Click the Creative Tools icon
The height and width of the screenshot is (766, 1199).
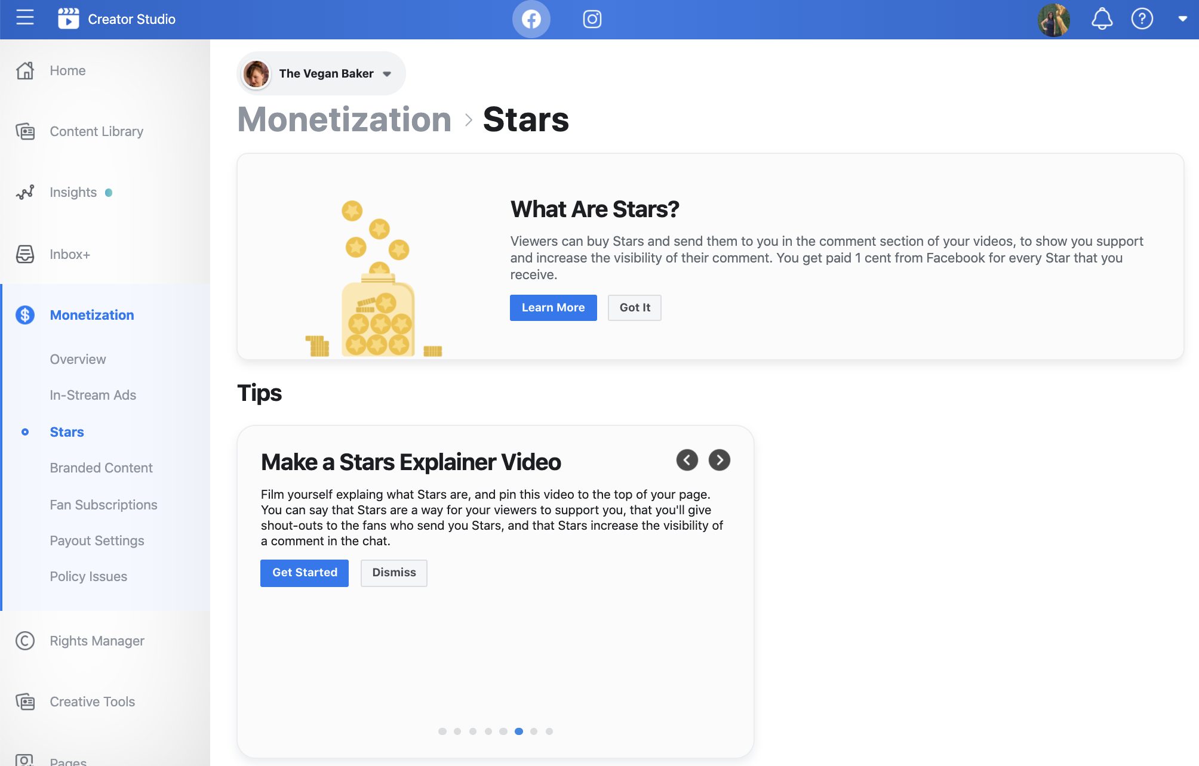(x=25, y=702)
